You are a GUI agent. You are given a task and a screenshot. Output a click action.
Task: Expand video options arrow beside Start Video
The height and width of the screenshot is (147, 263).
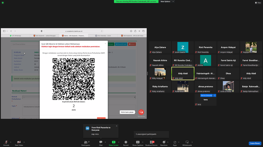pos(24,142)
